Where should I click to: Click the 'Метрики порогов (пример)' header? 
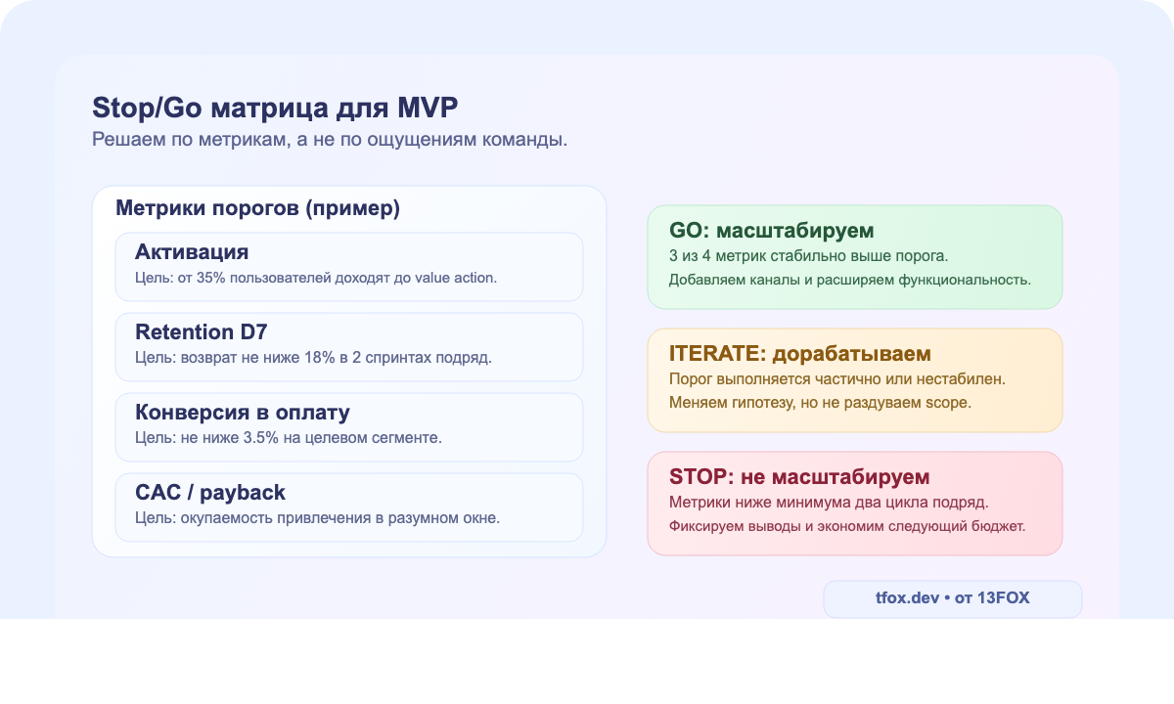[258, 208]
